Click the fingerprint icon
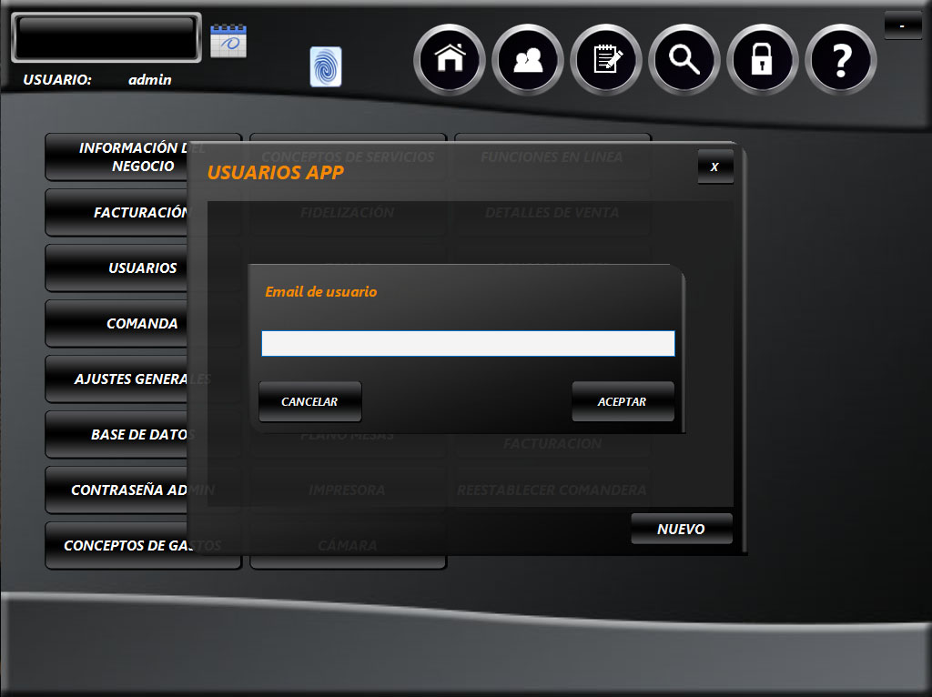The width and height of the screenshot is (932, 697). [325, 67]
